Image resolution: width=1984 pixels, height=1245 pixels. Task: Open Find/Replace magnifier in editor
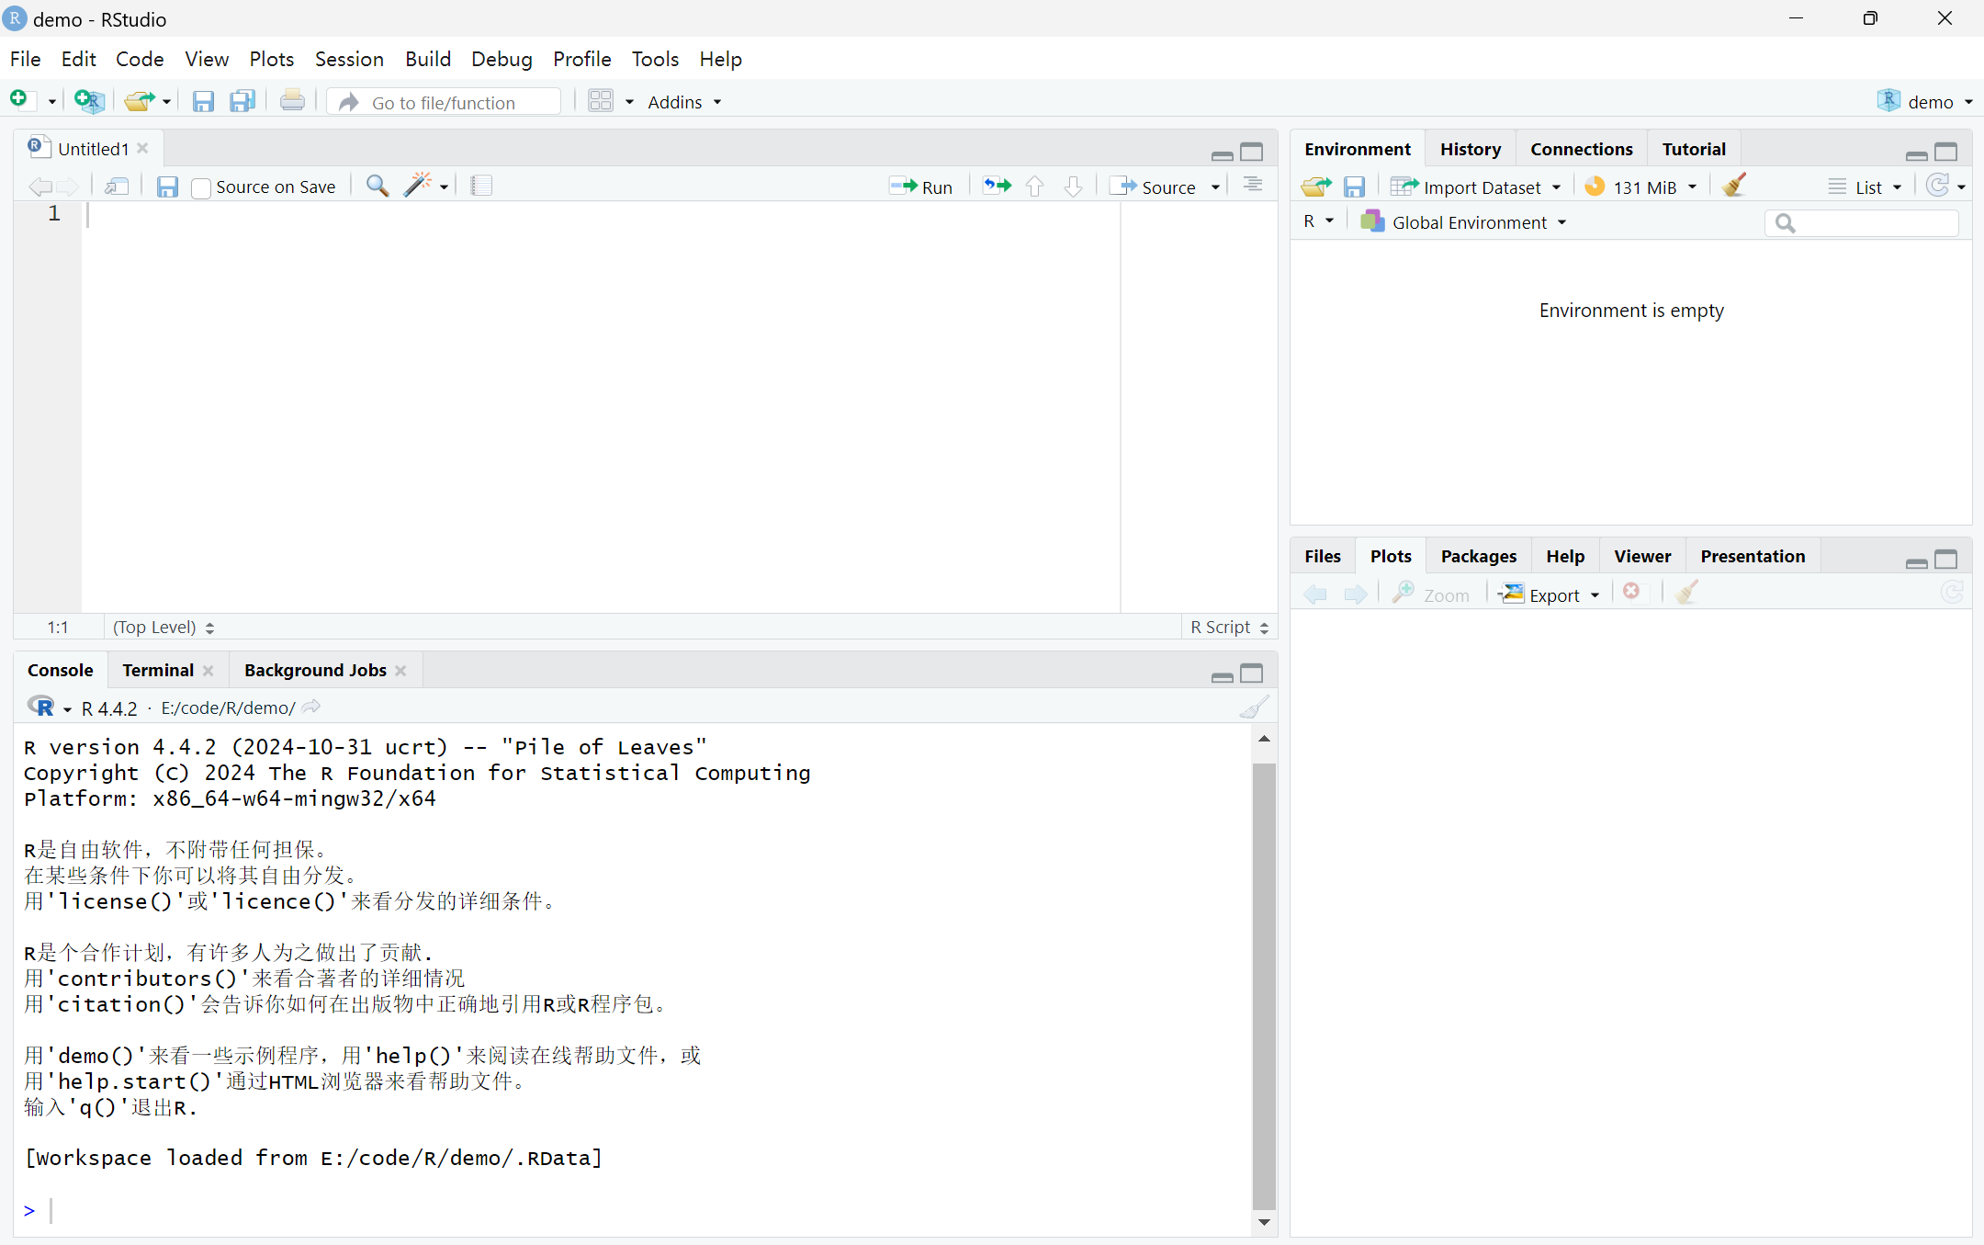pos(378,187)
